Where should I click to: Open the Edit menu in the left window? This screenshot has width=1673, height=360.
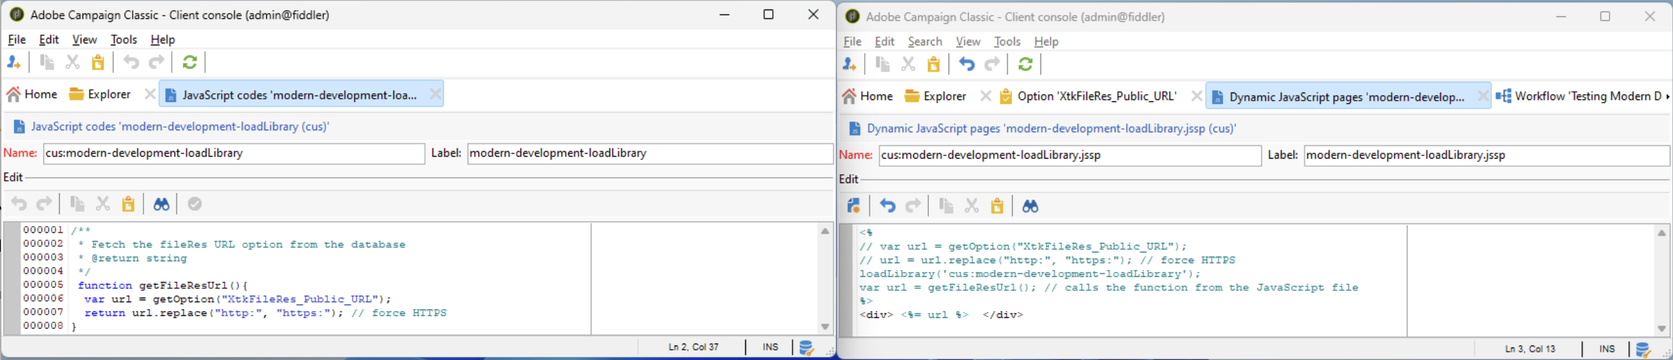(48, 40)
